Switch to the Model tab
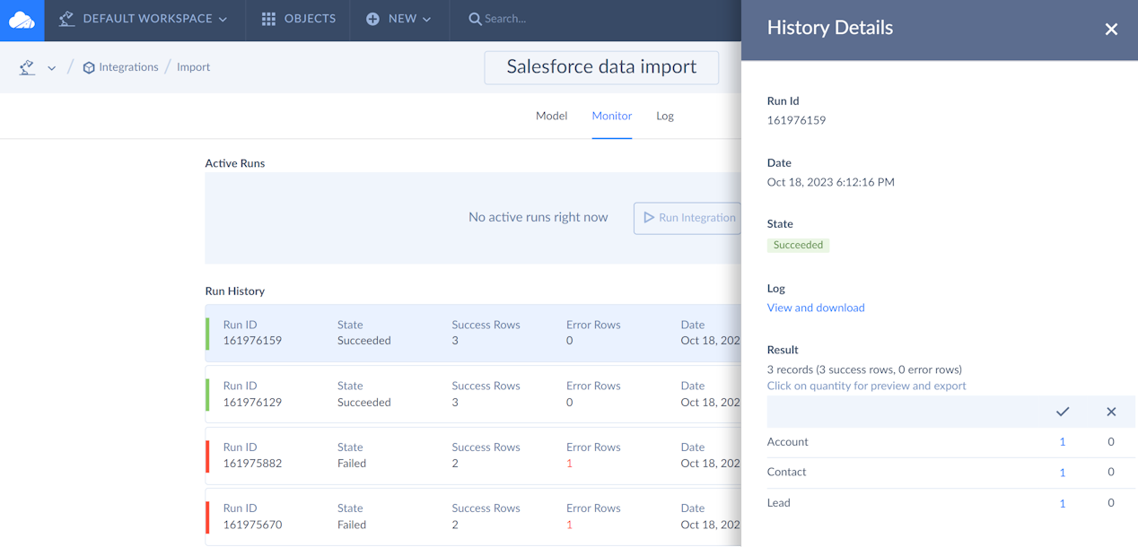The width and height of the screenshot is (1138, 547). 551,116
